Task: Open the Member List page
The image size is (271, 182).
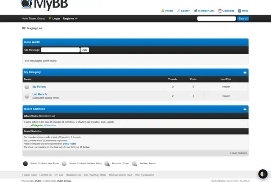Action: [206, 11]
